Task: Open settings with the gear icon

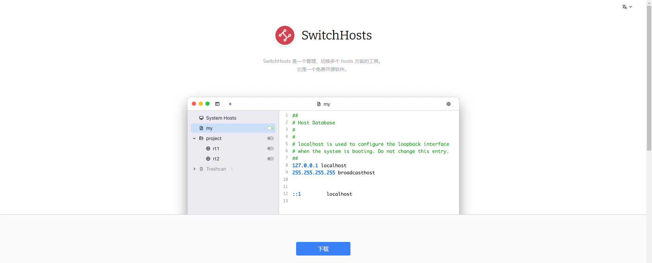Action: coord(449,104)
